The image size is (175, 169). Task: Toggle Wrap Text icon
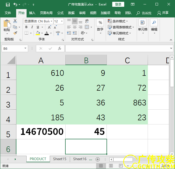pyautogui.click(x=87, y=21)
